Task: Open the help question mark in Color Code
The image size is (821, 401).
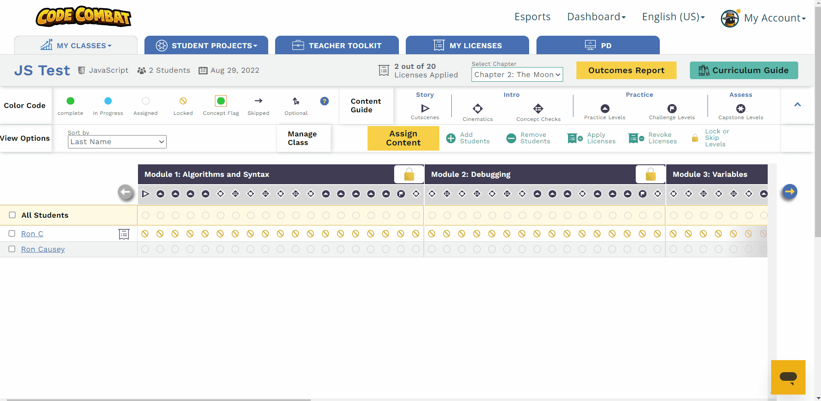Action: tap(325, 101)
